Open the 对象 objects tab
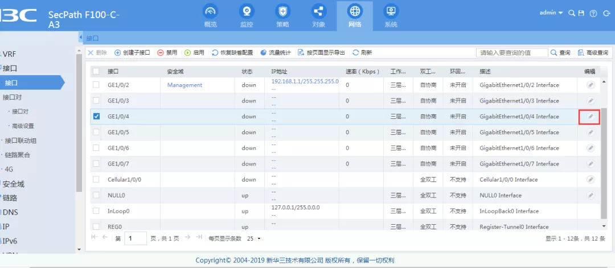Viewport: 615px width, 268px height. pos(318,16)
